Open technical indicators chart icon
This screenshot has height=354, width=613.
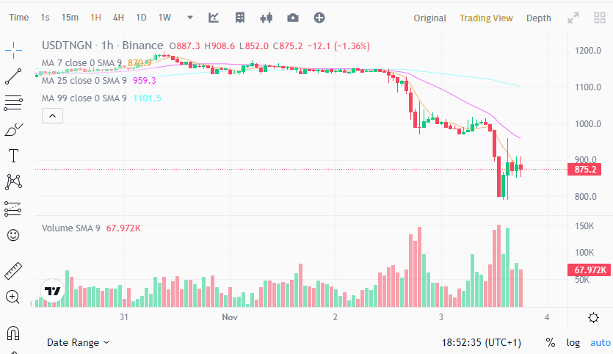(214, 18)
